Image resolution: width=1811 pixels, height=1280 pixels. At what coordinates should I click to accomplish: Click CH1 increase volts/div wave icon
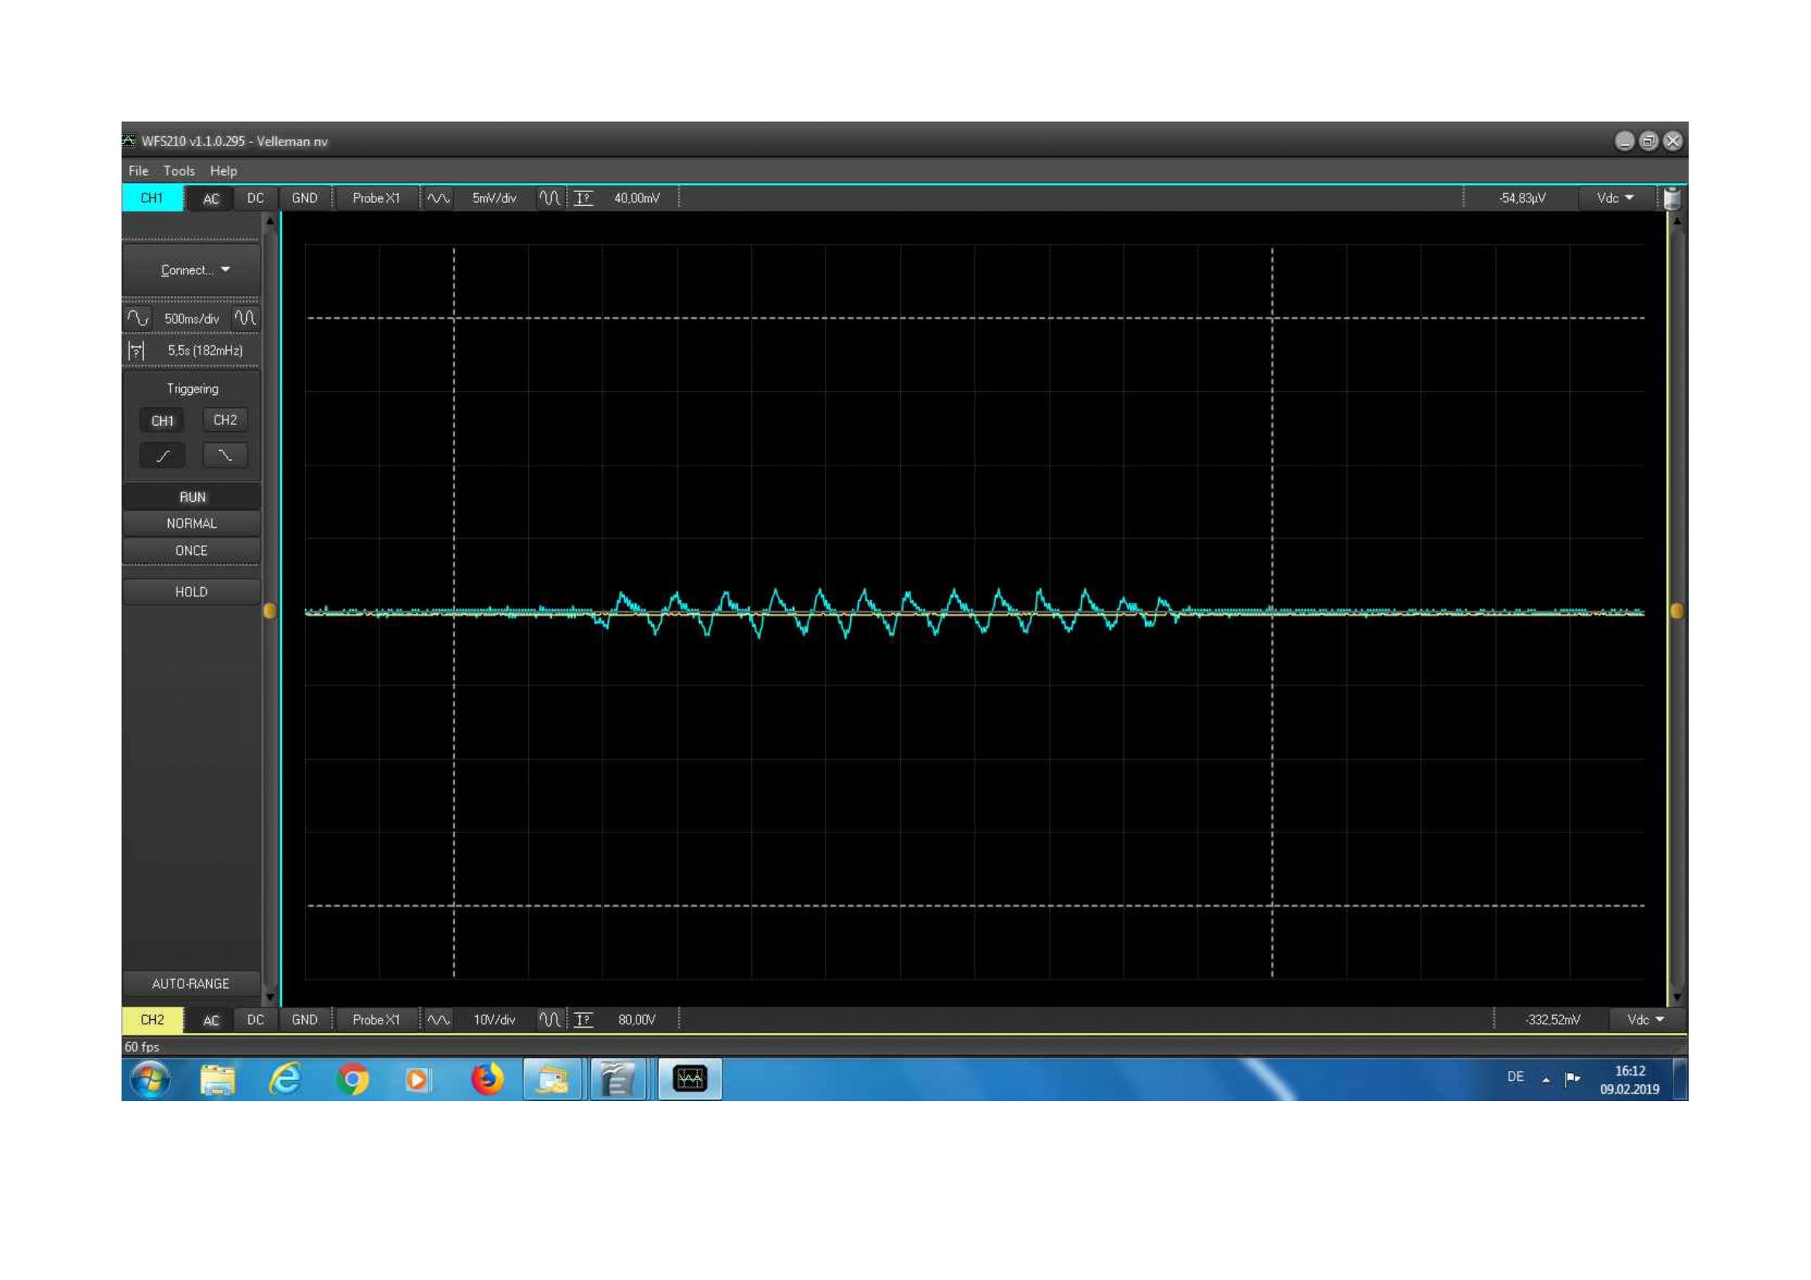[x=550, y=199]
